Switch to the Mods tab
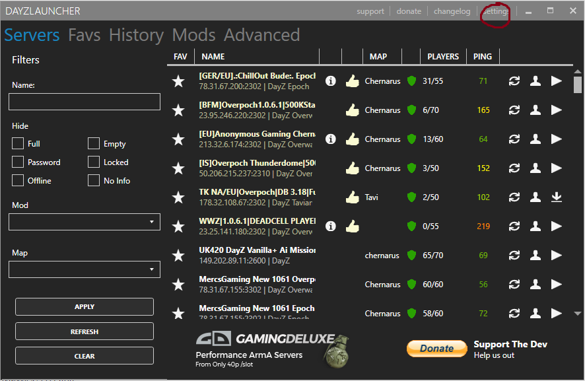The width and height of the screenshot is (585, 381). [x=193, y=35]
